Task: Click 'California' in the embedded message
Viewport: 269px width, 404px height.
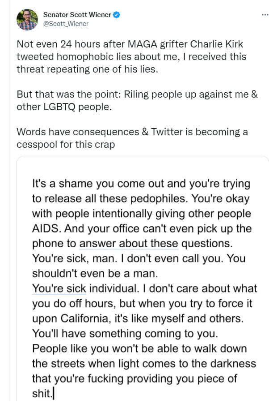Action: (84, 318)
